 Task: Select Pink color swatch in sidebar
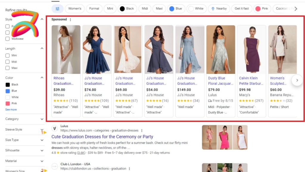point(7,103)
